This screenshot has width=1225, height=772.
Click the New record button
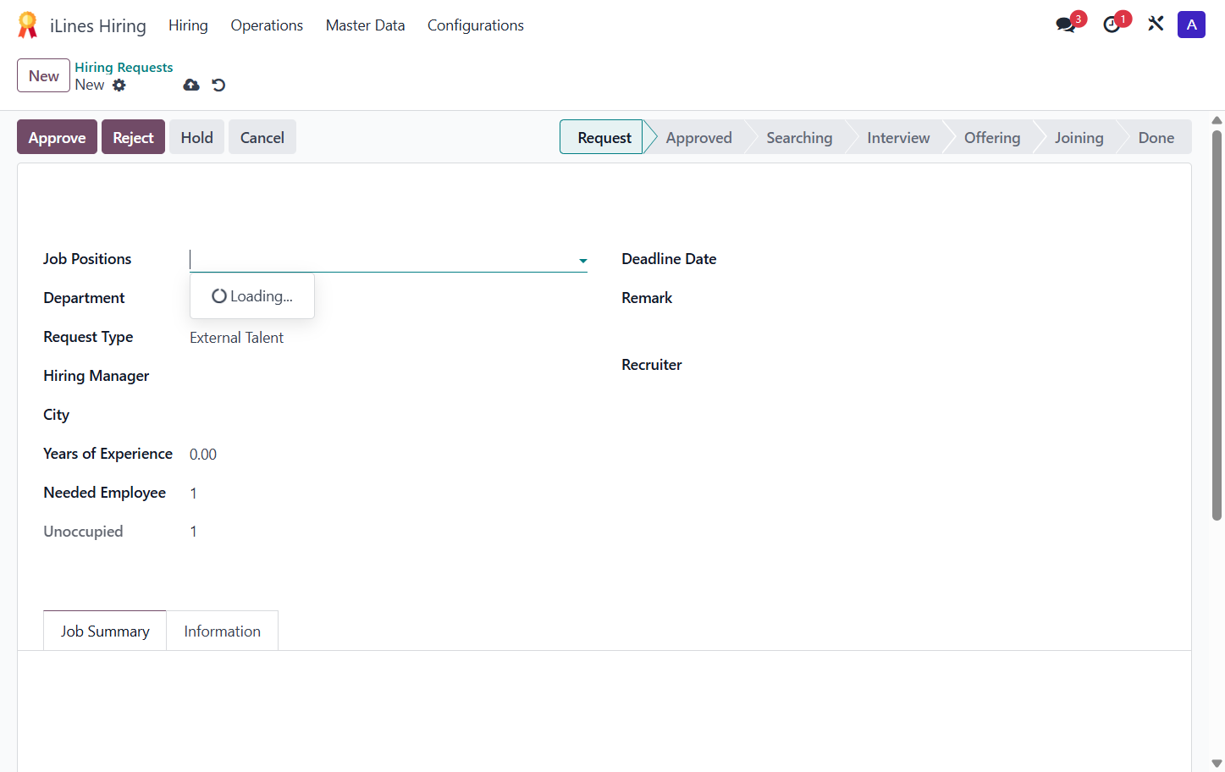pos(44,75)
